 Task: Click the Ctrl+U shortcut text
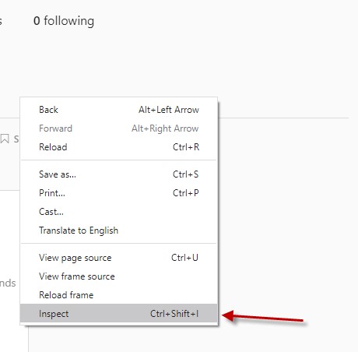point(184,258)
